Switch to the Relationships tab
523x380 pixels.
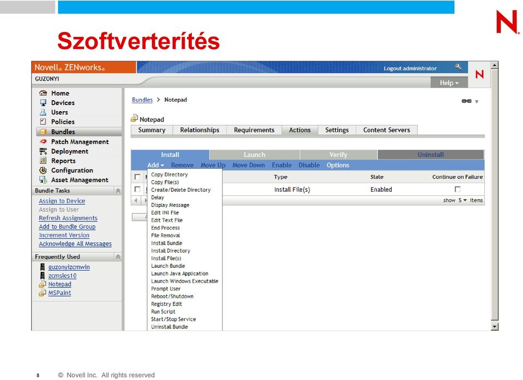(199, 130)
